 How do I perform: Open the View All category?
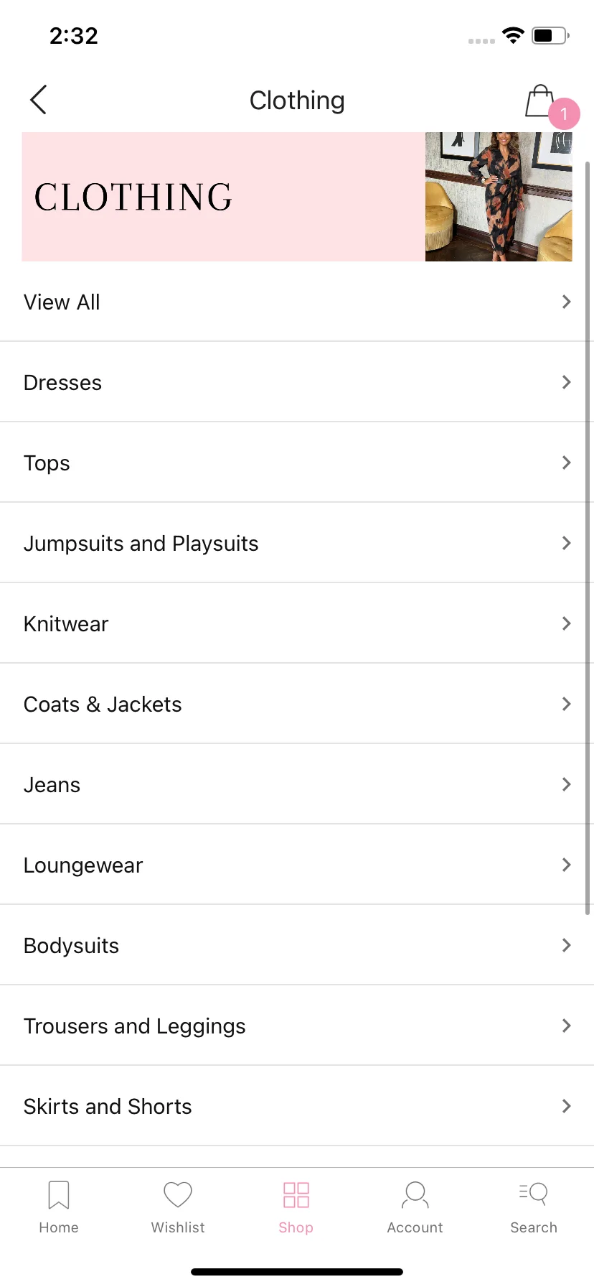click(x=62, y=302)
